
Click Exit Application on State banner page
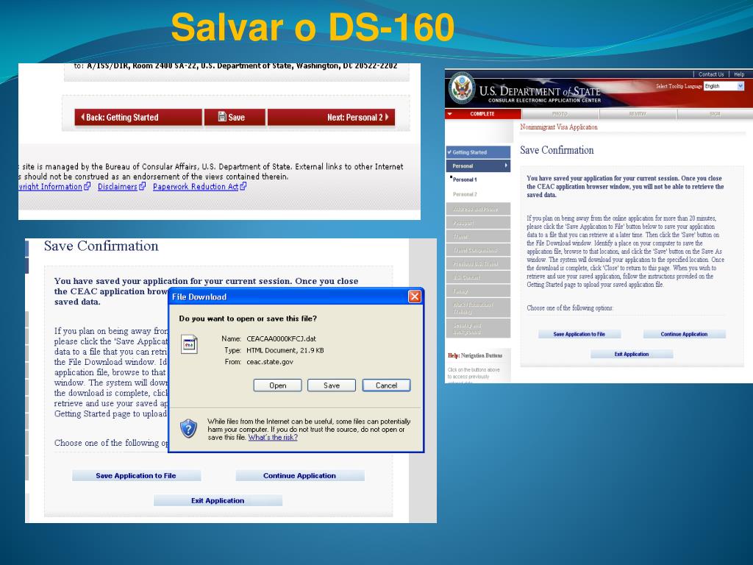[x=632, y=354]
